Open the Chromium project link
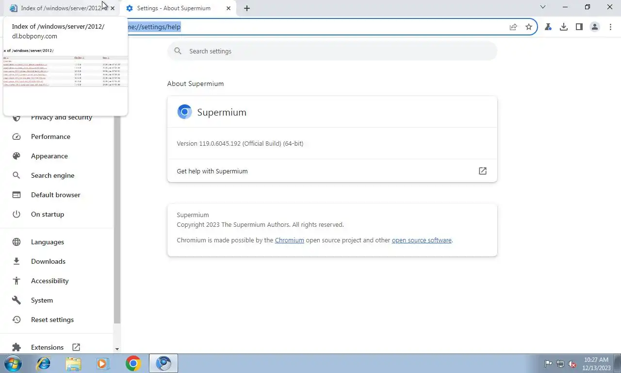This screenshot has width=621, height=373. pos(290,240)
